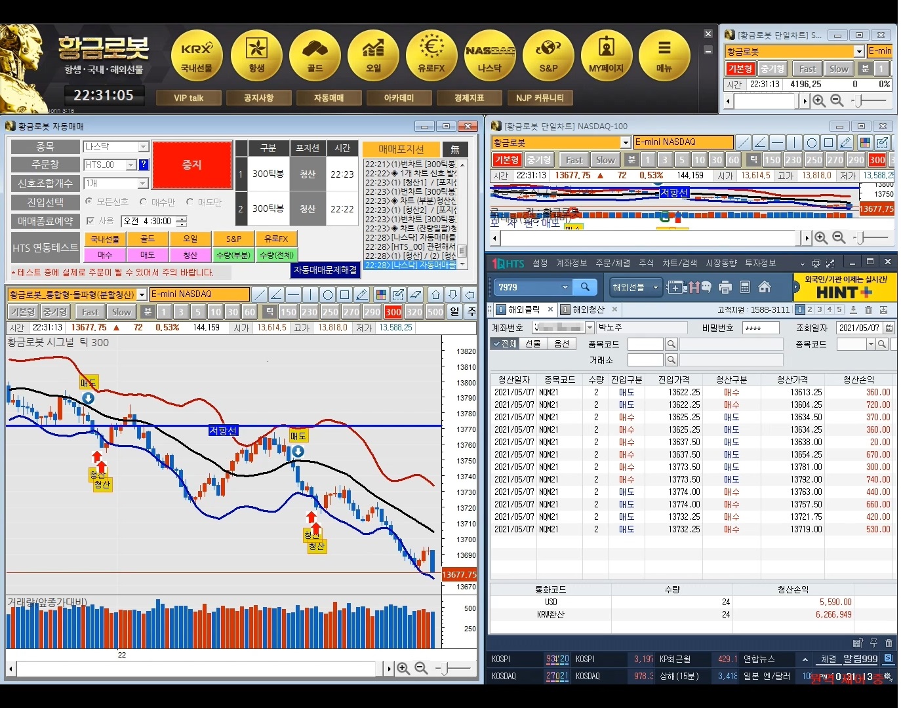Screen dimensions: 901x708
Task: Open the 골드 gold bars icon
Action: coord(315,55)
